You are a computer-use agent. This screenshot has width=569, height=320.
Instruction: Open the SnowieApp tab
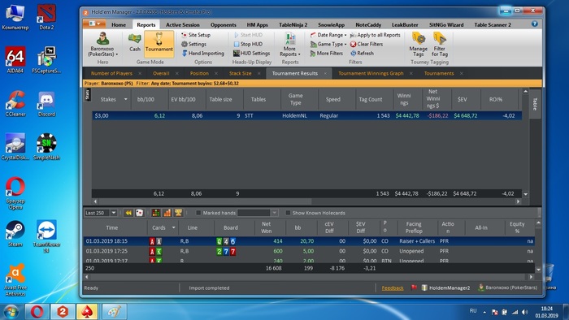coord(332,24)
